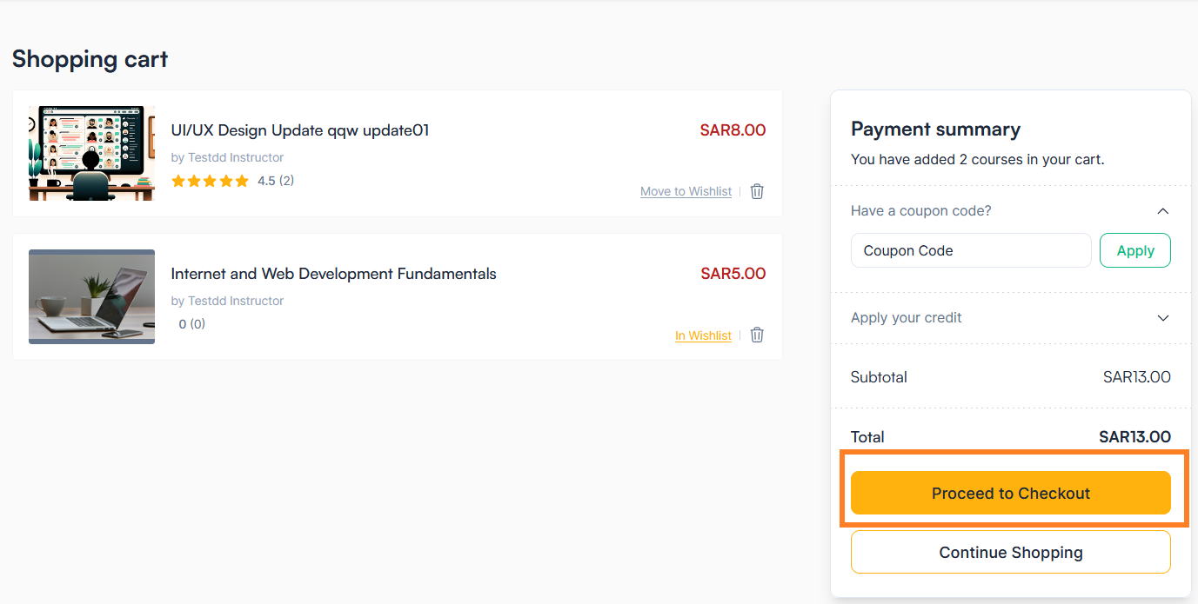Click the 'Shopping cart' heading

90,59
